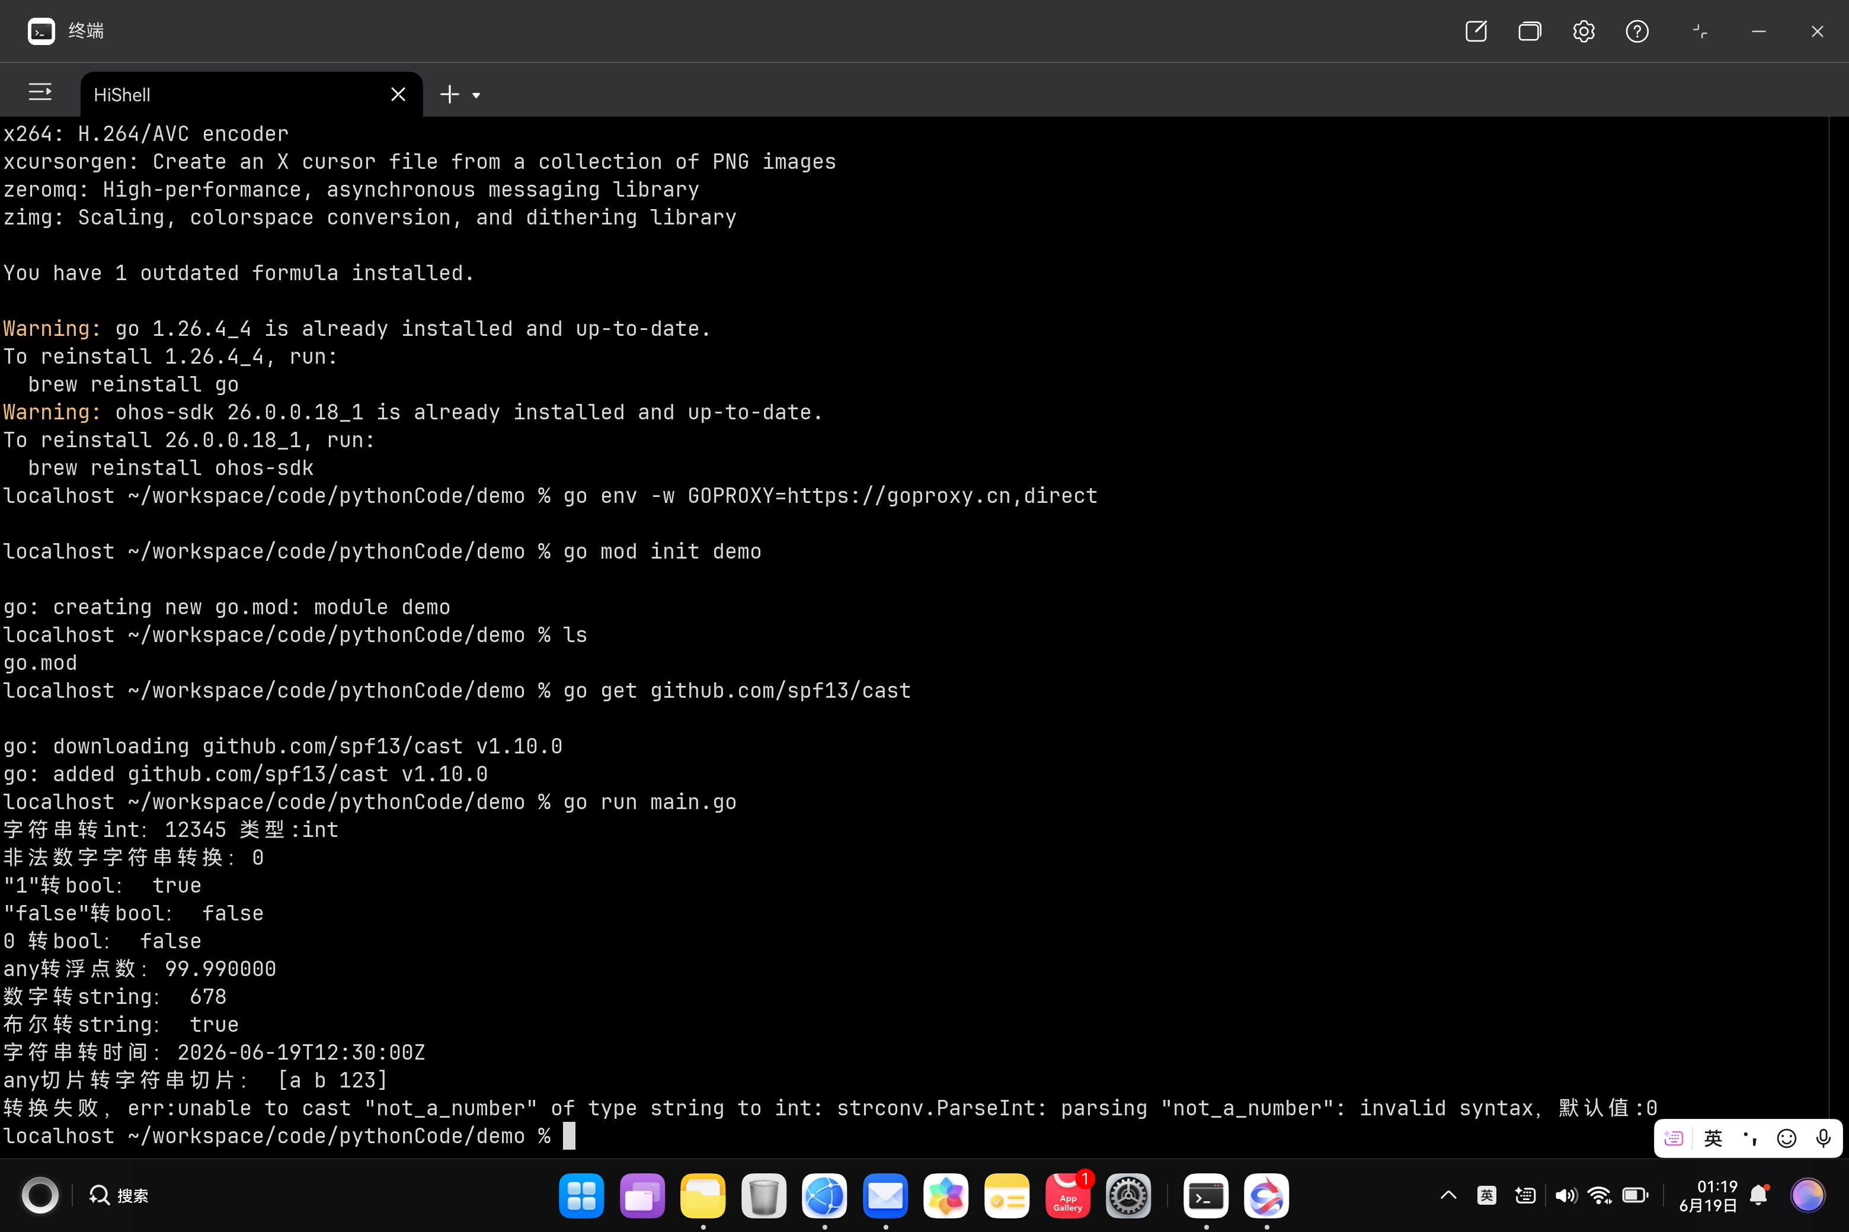1849x1232 pixels.
Task: Click the 'go run main.go' command text
Action: pos(650,802)
